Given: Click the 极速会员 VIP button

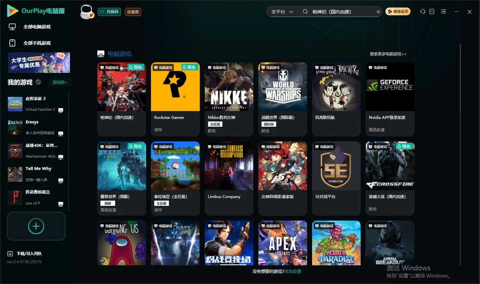Looking at the screenshot, I should point(397,12).
